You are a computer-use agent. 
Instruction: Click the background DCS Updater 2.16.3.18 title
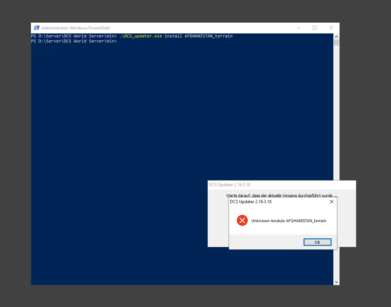click(x=229, y=185)
